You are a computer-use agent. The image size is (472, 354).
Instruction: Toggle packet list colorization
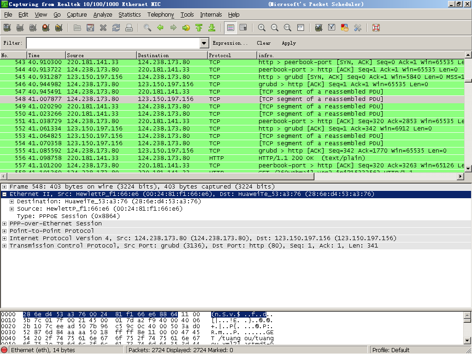coord(230,28)
